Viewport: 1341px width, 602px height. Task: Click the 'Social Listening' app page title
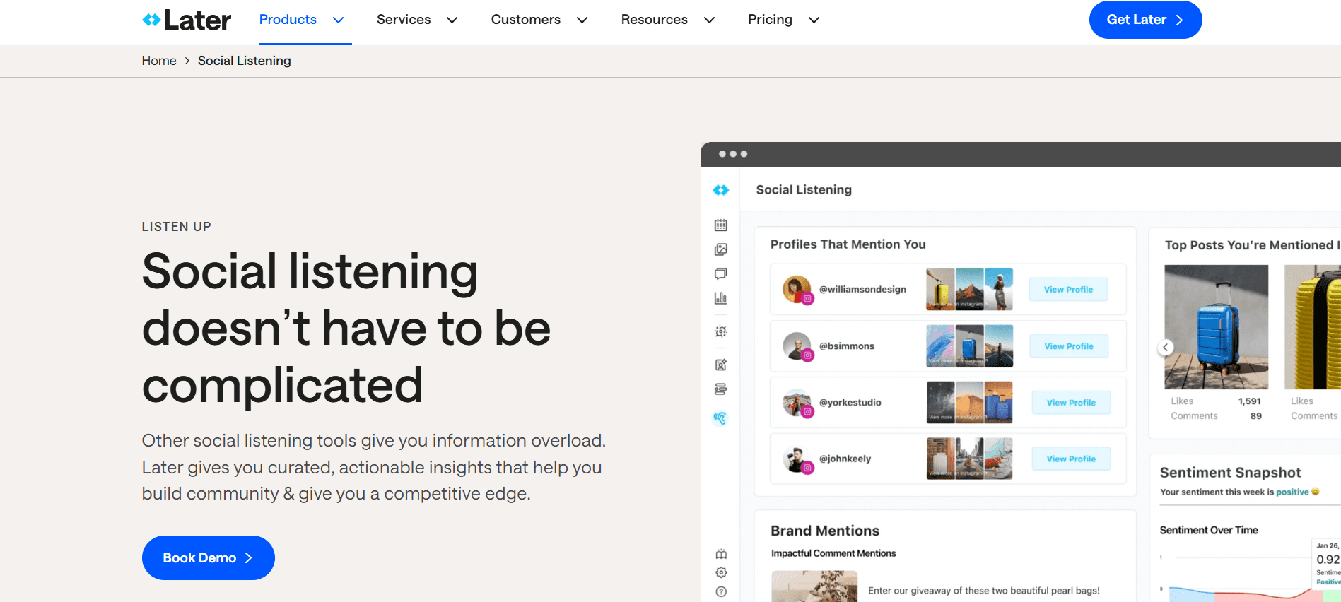(804, 189)
